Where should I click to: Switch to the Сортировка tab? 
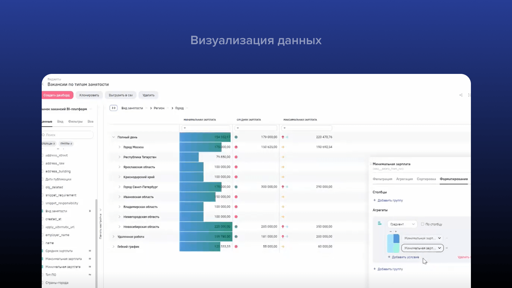coord(426,179)
